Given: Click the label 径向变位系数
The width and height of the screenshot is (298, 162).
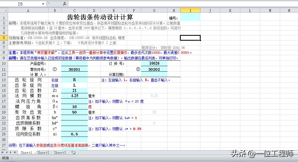Looking at the screenshot, I should pos(28,134).
